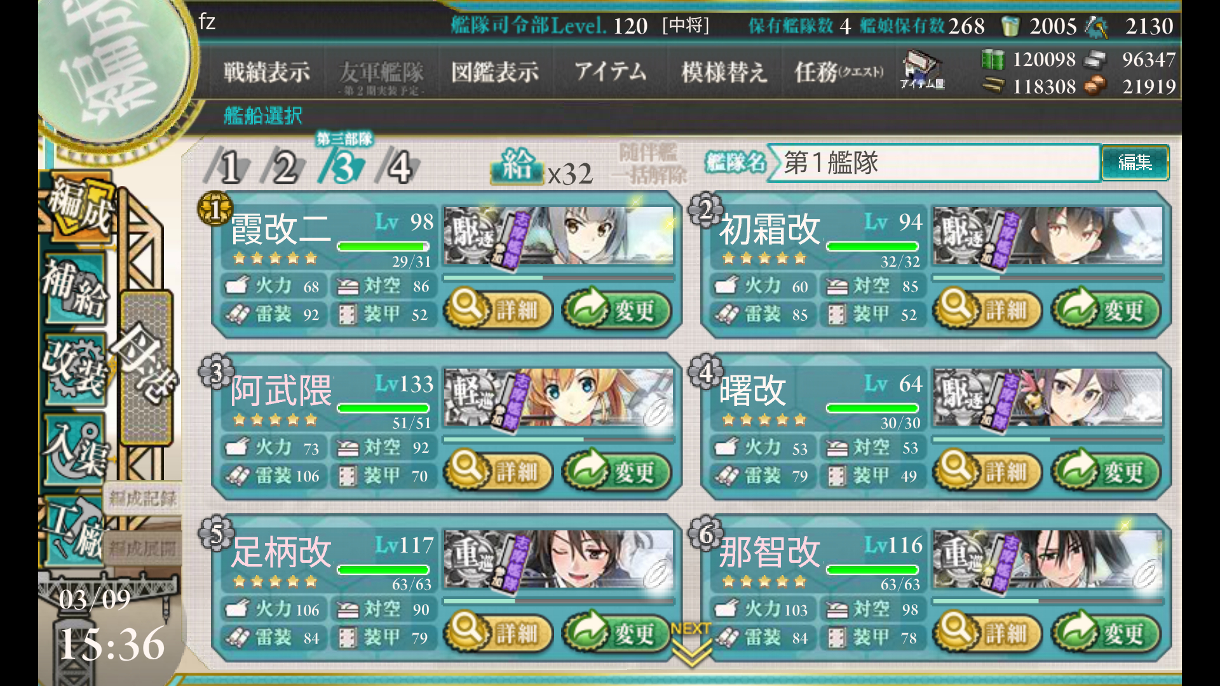The width and height of the screenshot is (1220, 686).
Task: Open the 補給 resupply sidebar icon
Action: click(x=75, y=290)
